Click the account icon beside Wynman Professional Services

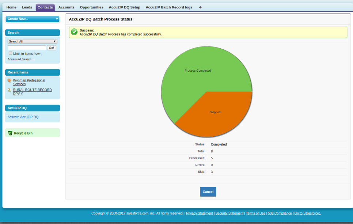click(x=9, y=80)
